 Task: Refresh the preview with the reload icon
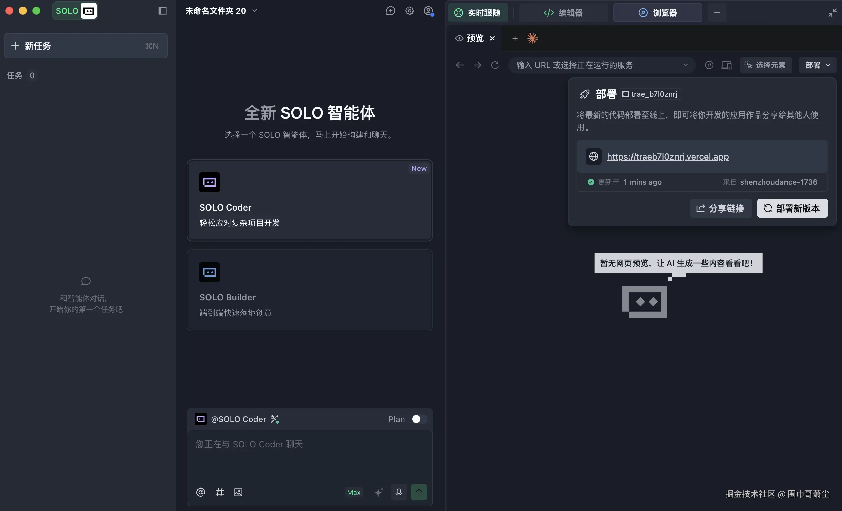pyautogui.click(x=495, y=65)
